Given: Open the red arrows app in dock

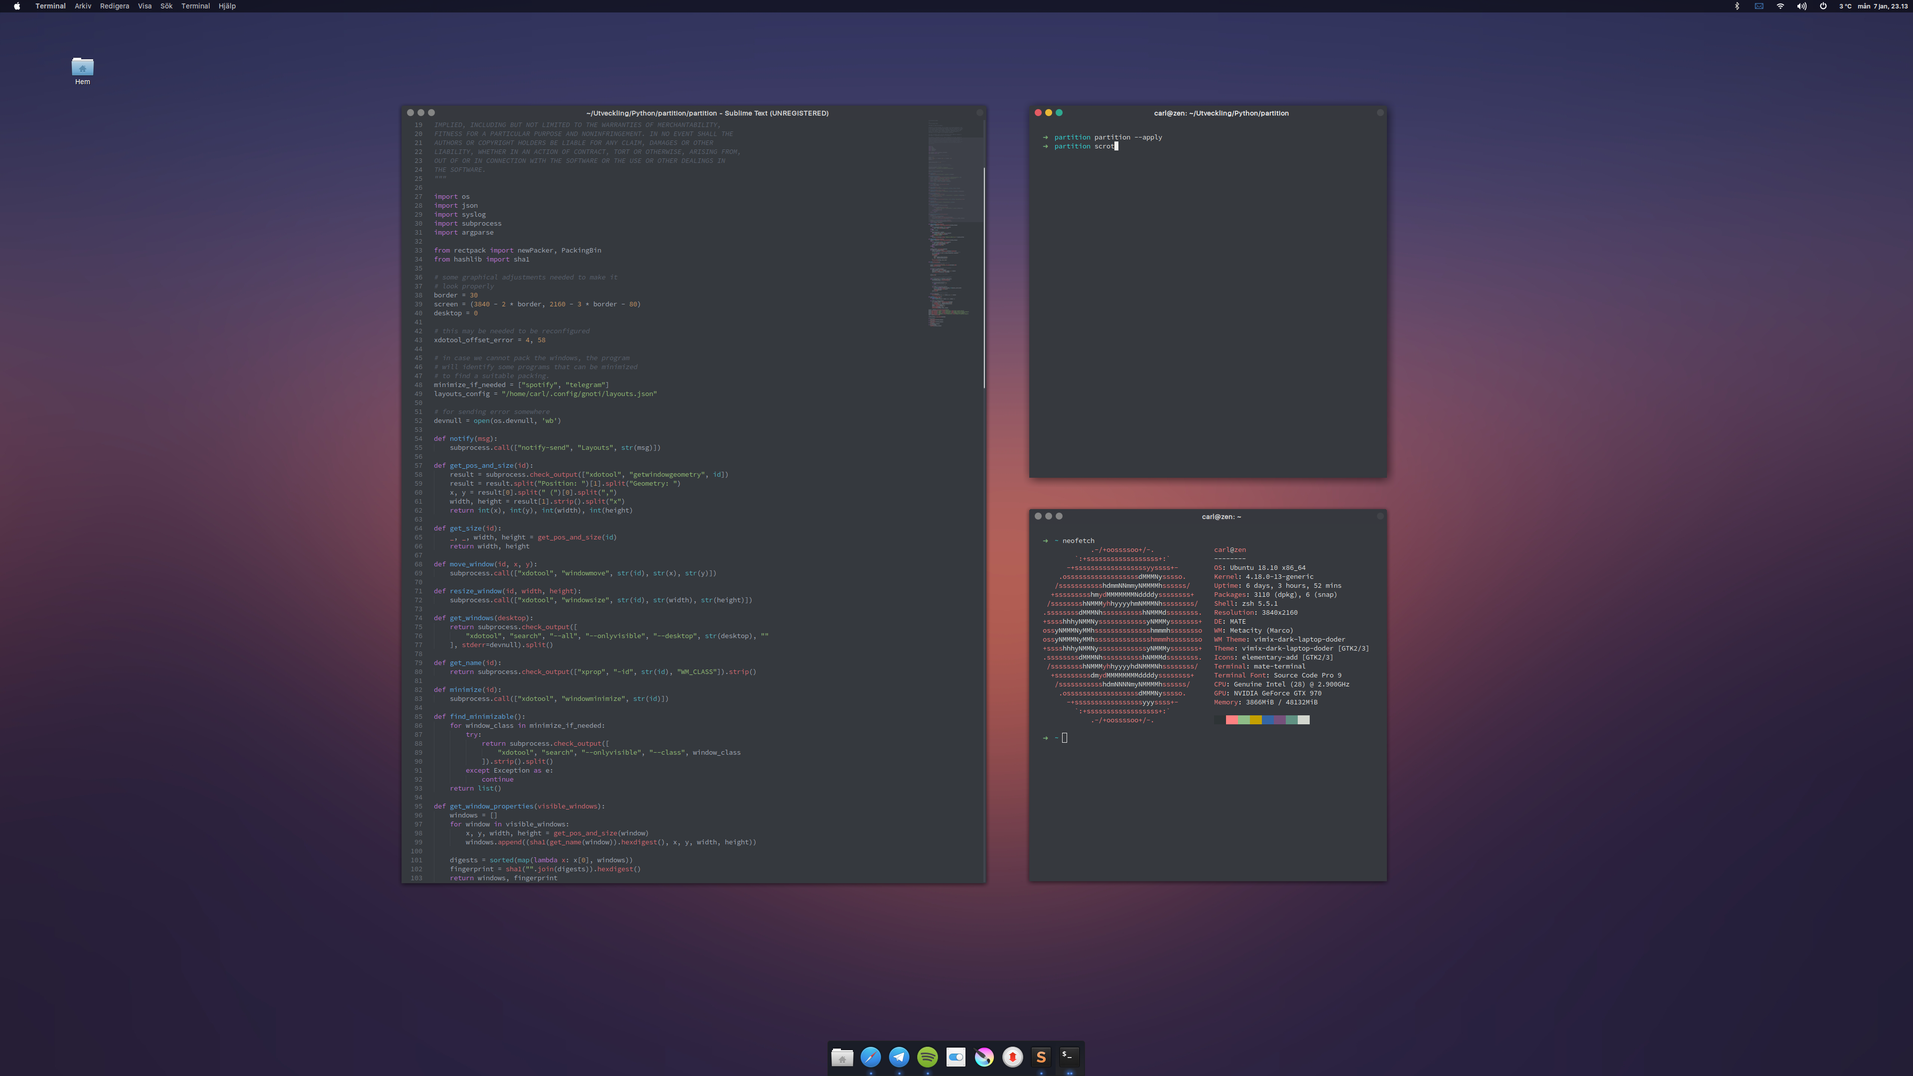Looking at the screenshot, I should 1012,1057.
